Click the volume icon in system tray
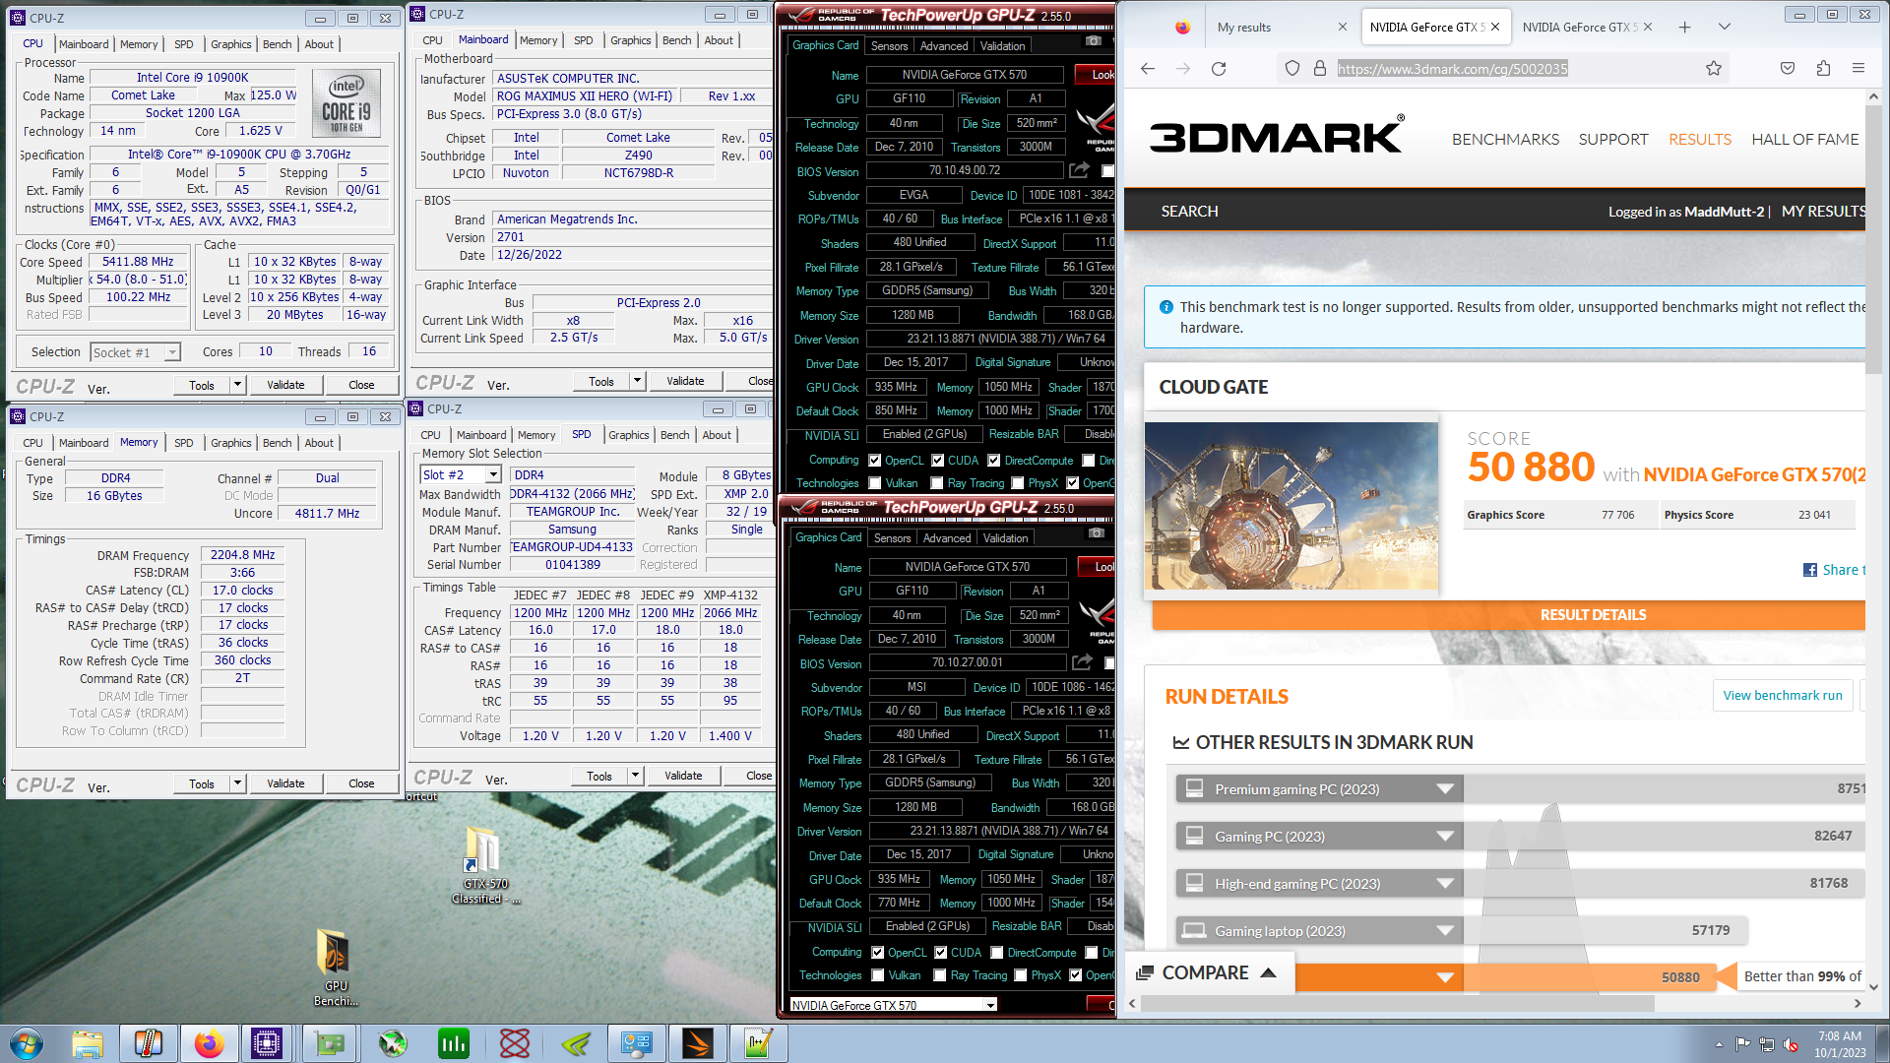The width and height of the screenshot is (1890, 1063). [1791, 1044]
